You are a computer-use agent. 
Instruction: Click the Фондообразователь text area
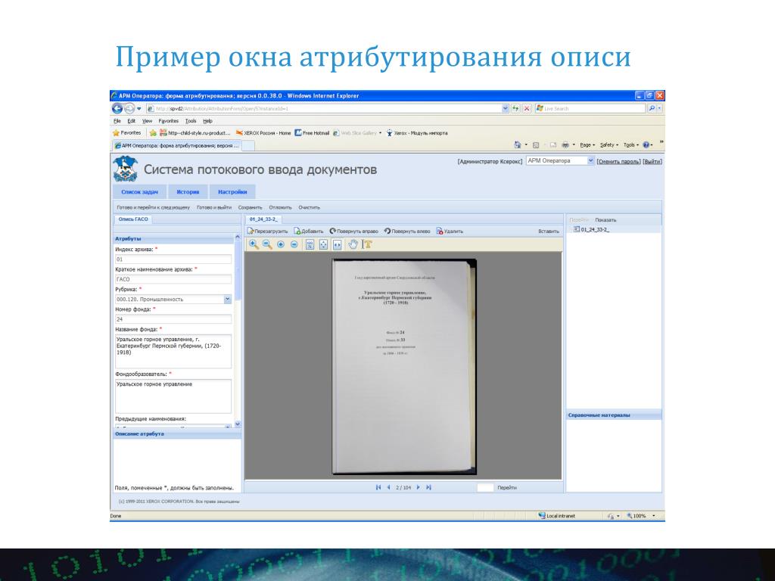pyautogui.click(x=173, y=396)
